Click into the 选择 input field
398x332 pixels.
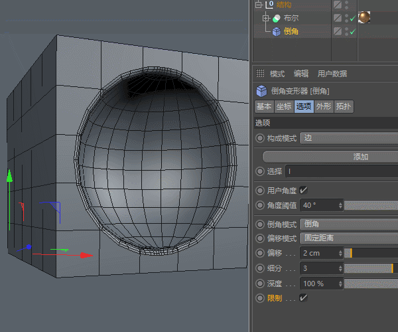click(342, 171)
